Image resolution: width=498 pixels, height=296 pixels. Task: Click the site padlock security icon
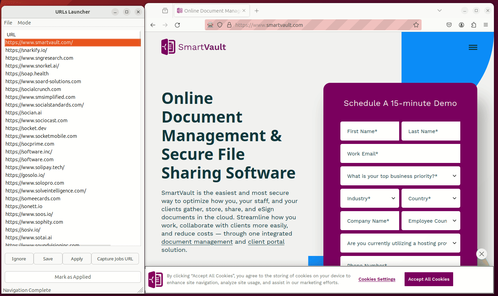point(229,25)
